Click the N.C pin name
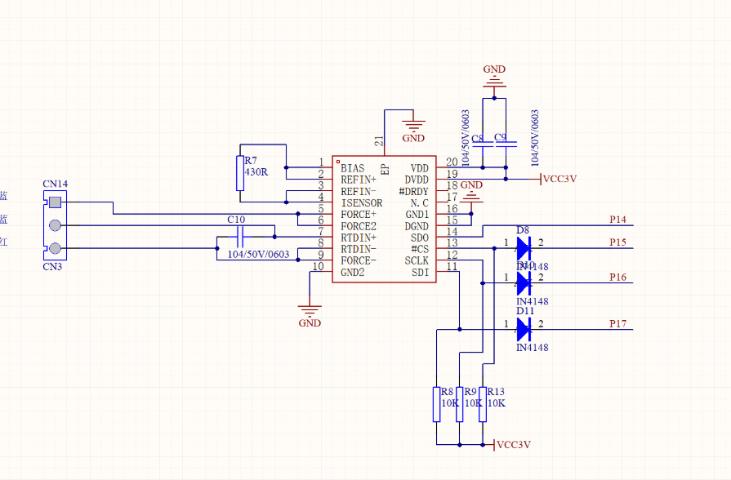The height and width of the screenshot is (480, 731). point(420,203)
